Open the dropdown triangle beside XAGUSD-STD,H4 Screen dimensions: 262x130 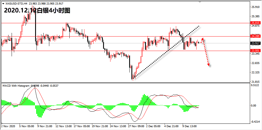click(3, 4)
